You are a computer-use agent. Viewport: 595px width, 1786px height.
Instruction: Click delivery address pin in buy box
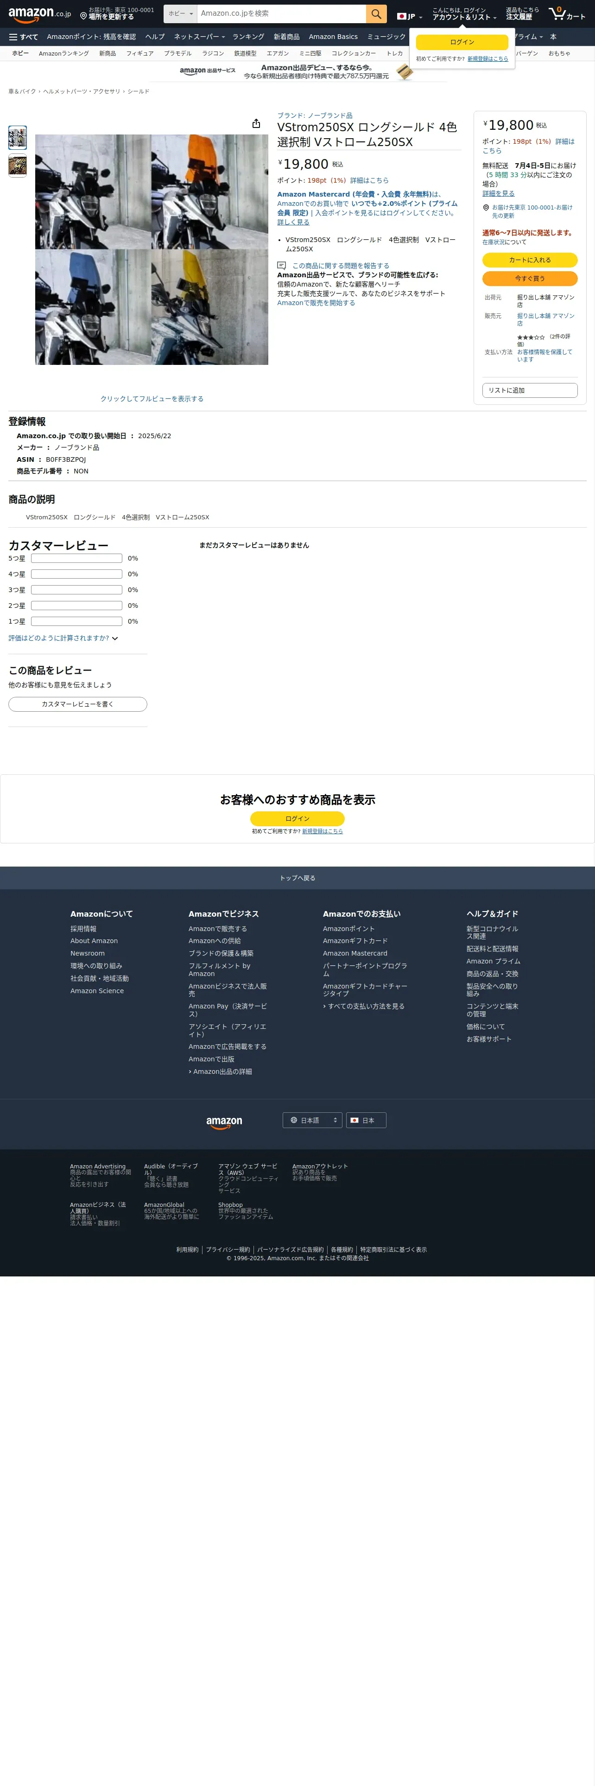[x=486, y=207]
